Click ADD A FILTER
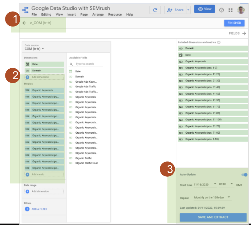 pyautogui.click(x=39, y=209)
